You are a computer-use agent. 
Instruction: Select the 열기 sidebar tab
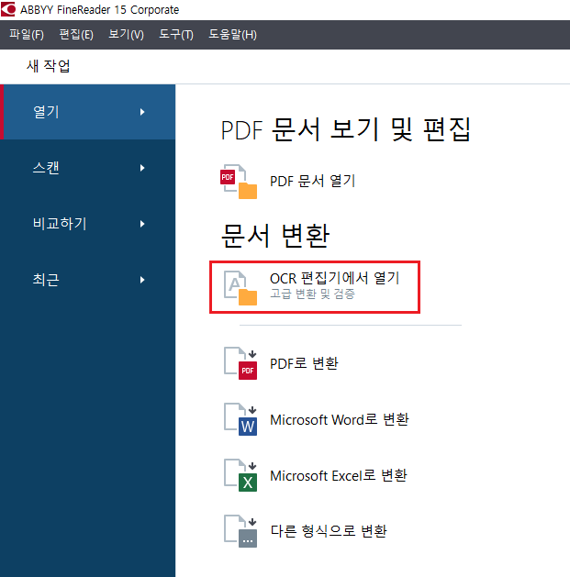[87, 112]
